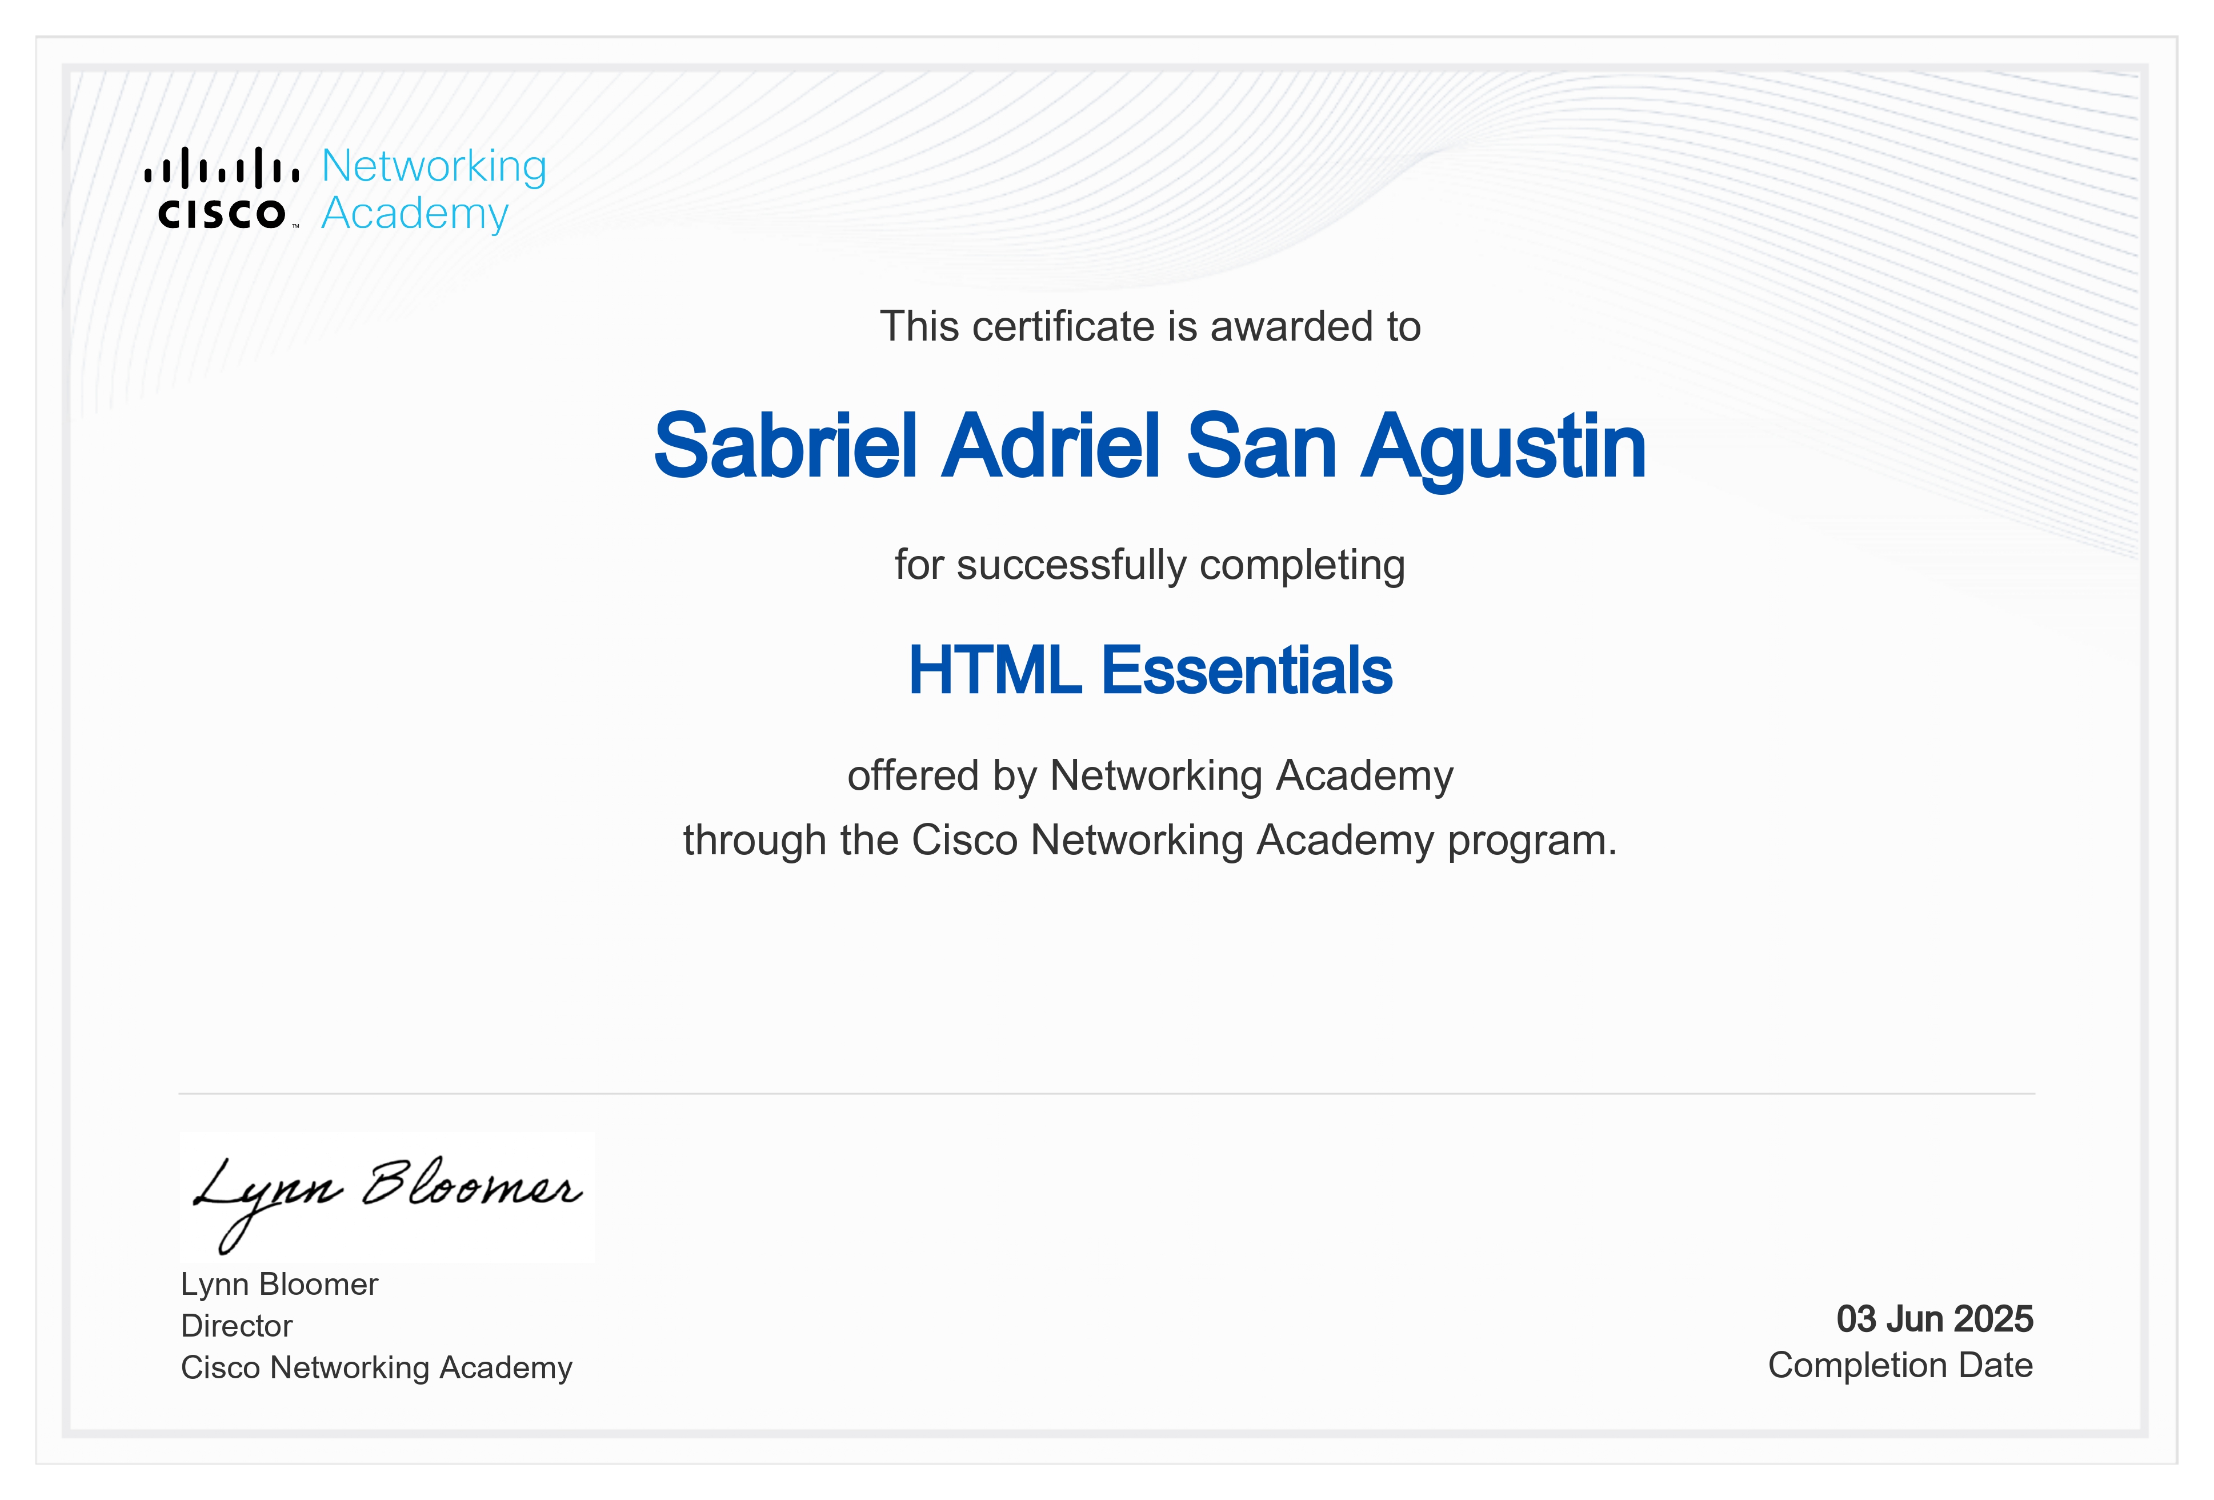Image resolution: width=2214 pixels, height=1500 pixels.
Task: Click 'through the Cisco Networking Academy program.' line
Action: (x=1150, y=841)
